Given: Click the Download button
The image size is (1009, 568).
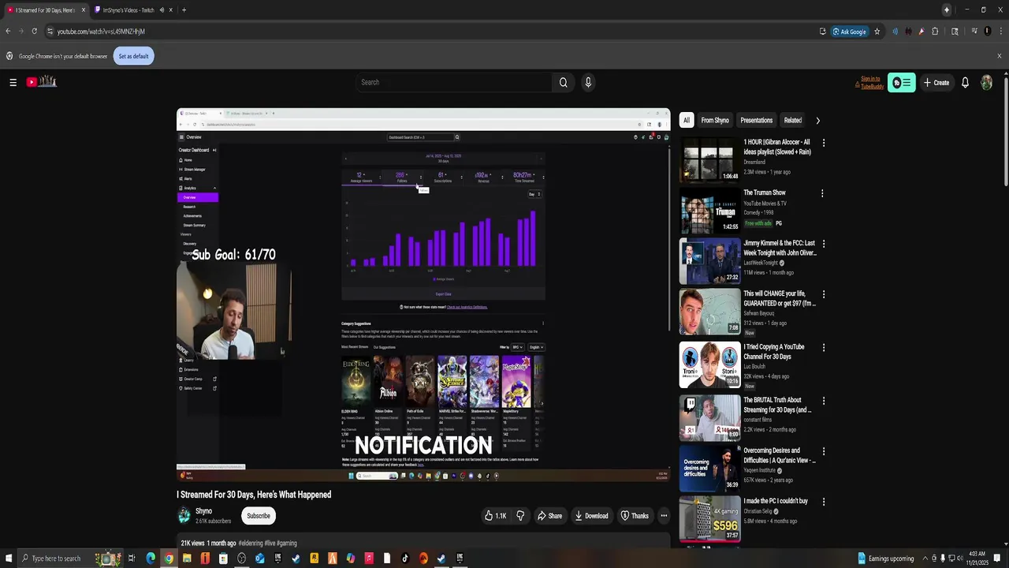Looking at the screenshot, I should pyautogui.click(x=591, y=516).
